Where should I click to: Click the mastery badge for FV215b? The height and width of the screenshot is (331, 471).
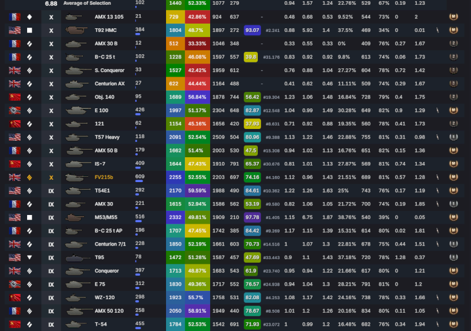(453, 177)
